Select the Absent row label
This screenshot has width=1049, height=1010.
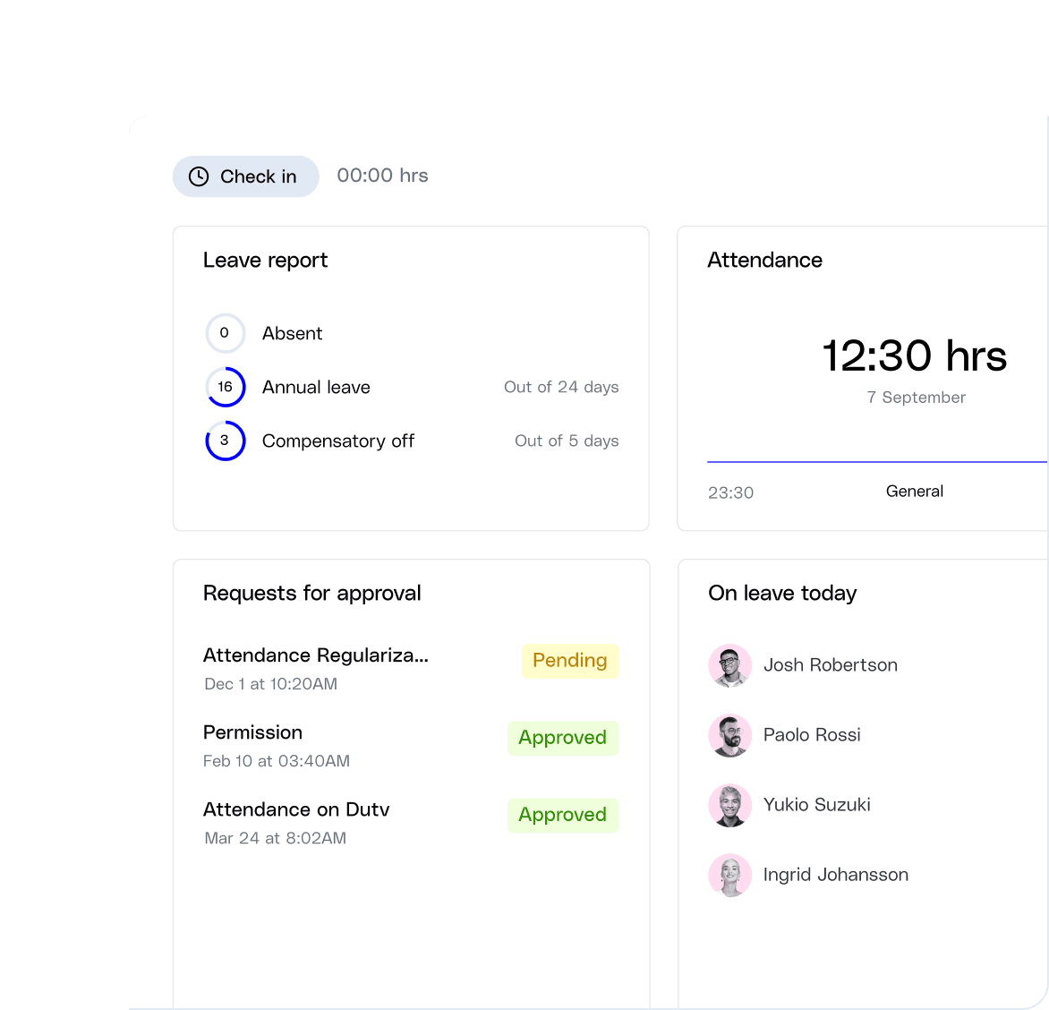coord(292,333)
